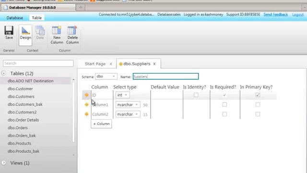Uncheck In Primary Key for ID row
The image size is (307, 173).
(258, 95)
